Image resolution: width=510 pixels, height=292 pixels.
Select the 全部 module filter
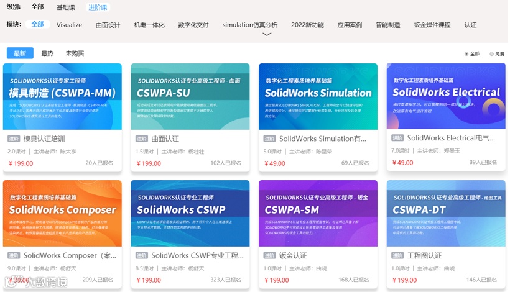[37, 24]
